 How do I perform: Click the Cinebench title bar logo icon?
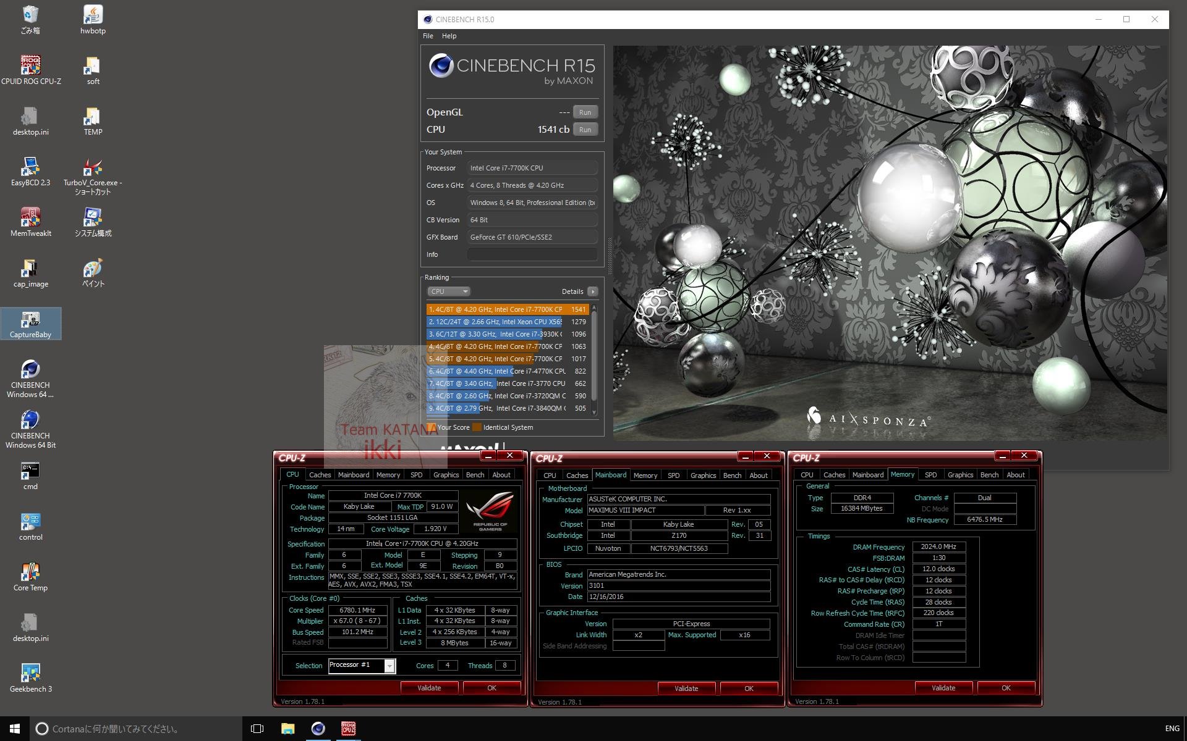(x=427, y=19)
